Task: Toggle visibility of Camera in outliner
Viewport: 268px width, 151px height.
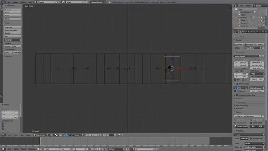Action: [x=258, y=18]
